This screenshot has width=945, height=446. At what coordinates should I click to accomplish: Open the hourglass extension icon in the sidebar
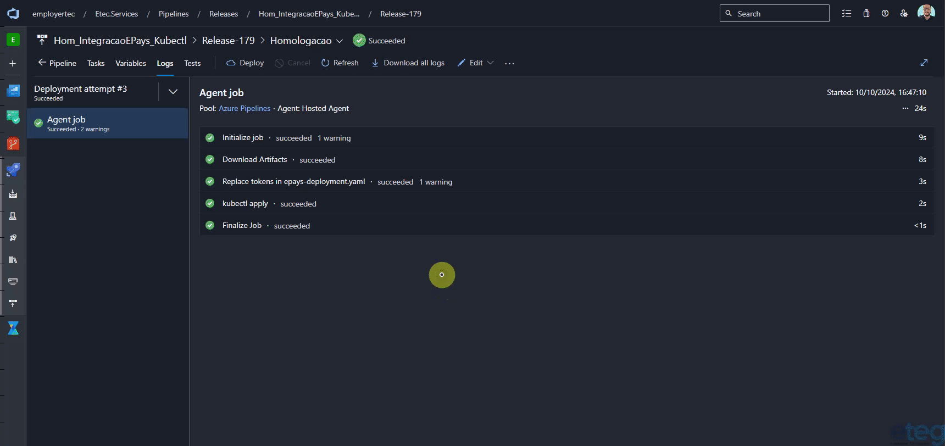pyautogui.click(x=13, y=328)
